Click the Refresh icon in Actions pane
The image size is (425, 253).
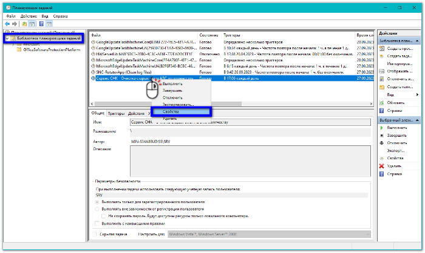point(382,103)
